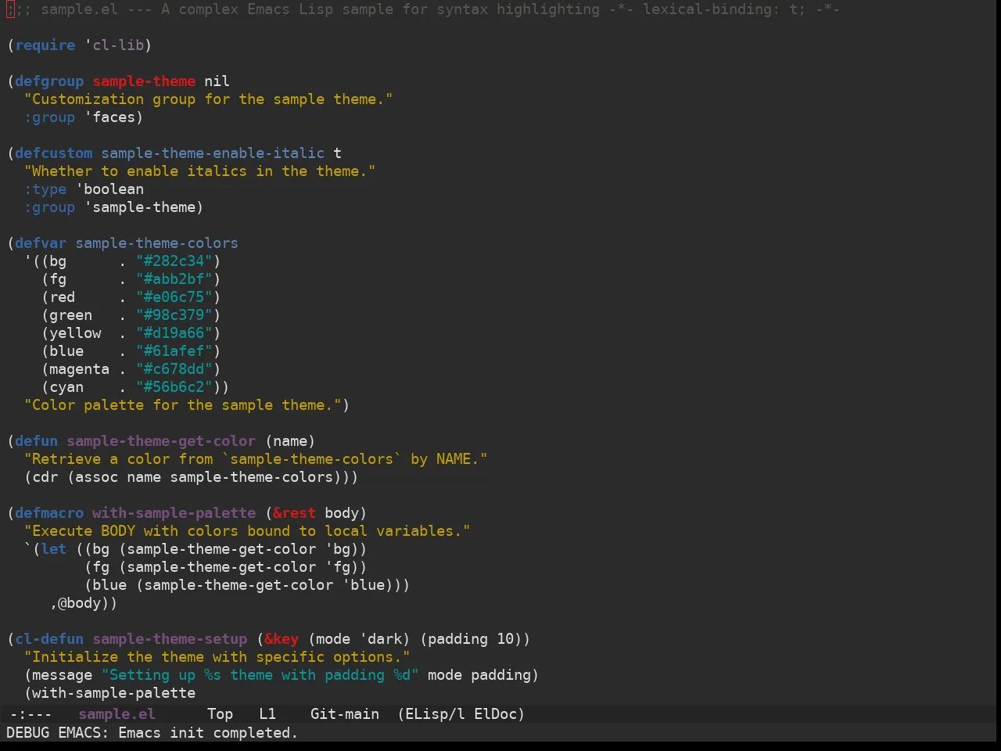Click the sample-theme-colors name after defvar

[156, 243]
